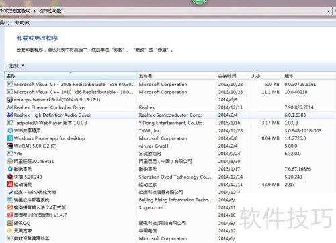Click size value 43.9 MB
Screen dimensions: 336x243
point(270,185)
